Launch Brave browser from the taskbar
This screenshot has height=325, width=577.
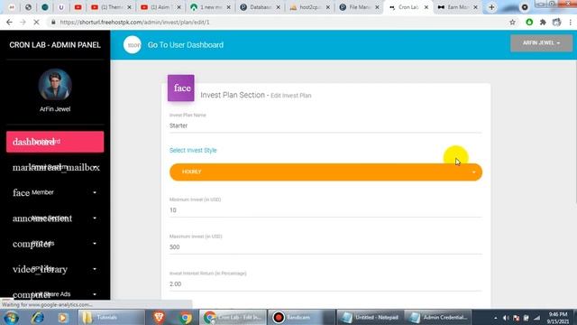coord(159,317)
